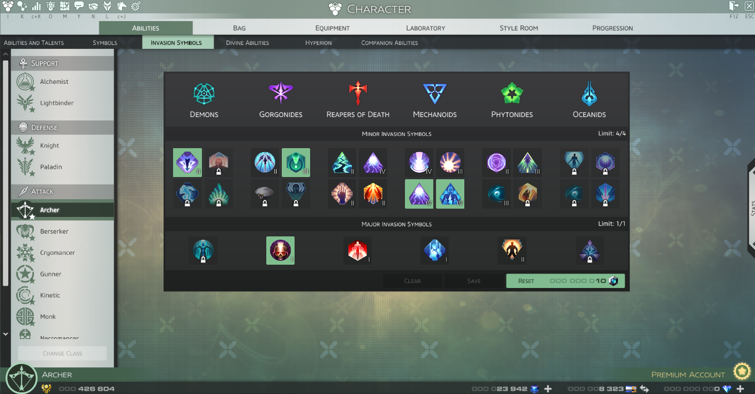Select the Gorgonides faction icon
Screen dimensions: 755x394
coord(281,93)
